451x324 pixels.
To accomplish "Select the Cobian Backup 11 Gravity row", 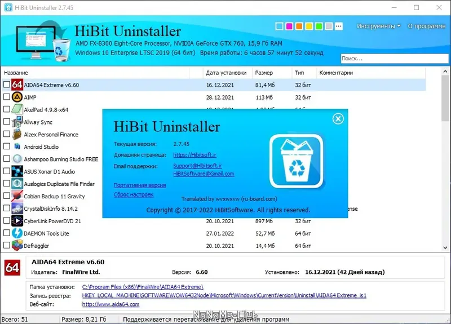I will [52, 196].
